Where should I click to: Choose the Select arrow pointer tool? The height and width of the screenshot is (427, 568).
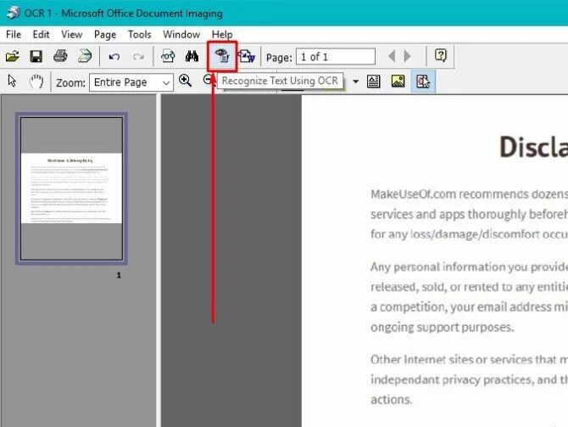point(12,81)
